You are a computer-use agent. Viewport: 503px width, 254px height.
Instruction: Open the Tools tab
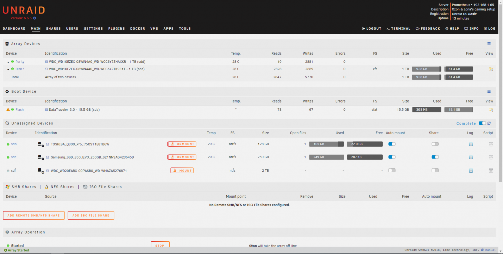click(185, 29)
